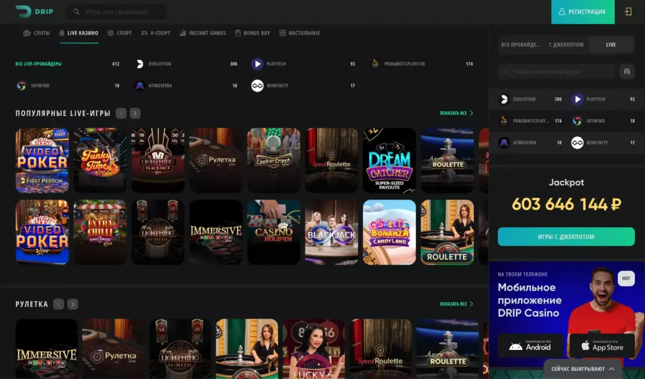645x379 pixels.
Task: Open the provider filter settings icon
Action: click(626, 72)
